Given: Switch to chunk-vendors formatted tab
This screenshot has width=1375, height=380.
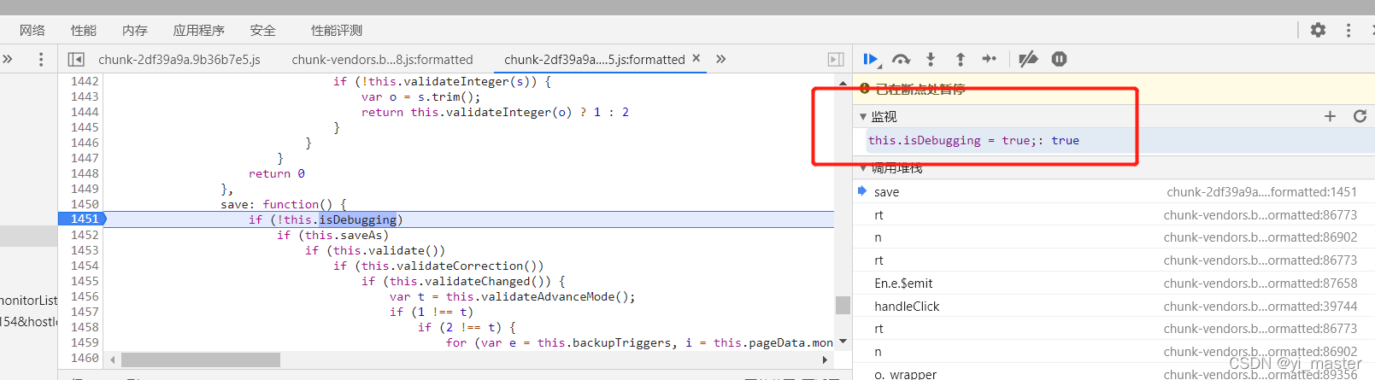Looking at the screenshot, I should (x=382, y=60).
